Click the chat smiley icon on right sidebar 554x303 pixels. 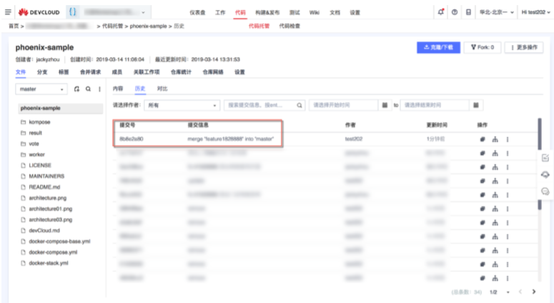[x=545, y=192]
